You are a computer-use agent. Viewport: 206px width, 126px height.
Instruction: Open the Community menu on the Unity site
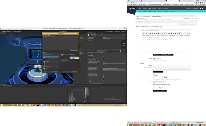pos(165,9)
